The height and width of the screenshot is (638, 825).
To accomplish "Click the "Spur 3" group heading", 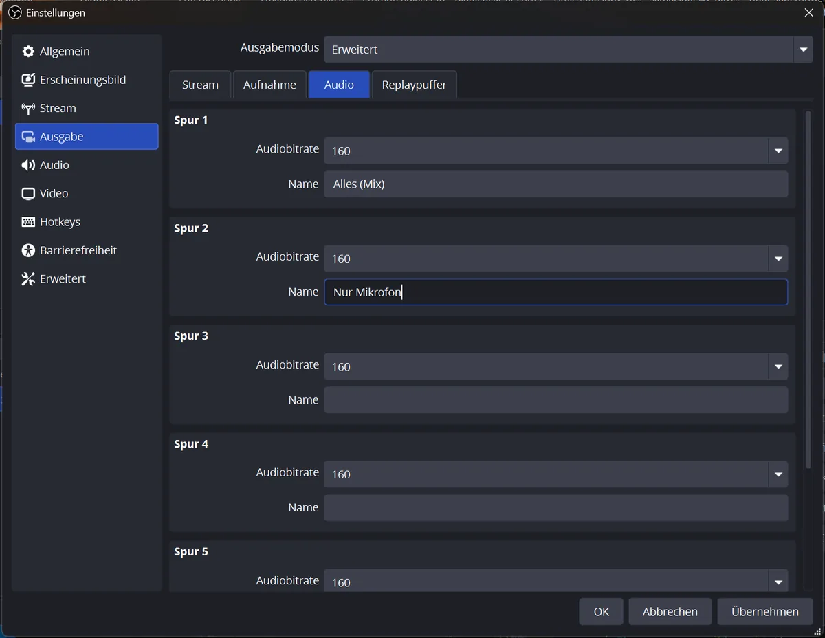I will [191, 335].
